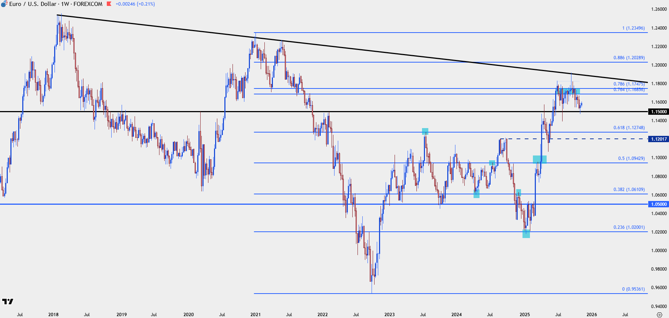The height and width of the screenshot is (318, 669).
Task: Click the 2022 label on time axis
Action: click(x=322, y=315)
